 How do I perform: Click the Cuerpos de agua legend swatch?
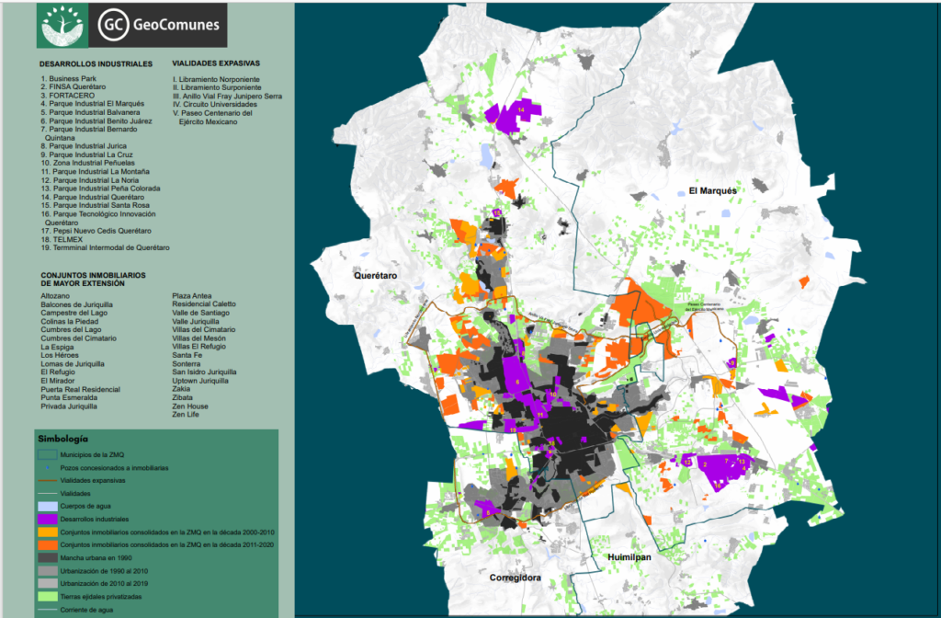click(x=48, y=506)
